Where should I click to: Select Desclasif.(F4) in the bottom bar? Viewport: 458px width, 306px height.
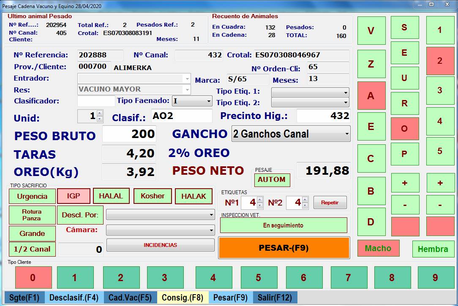(x=74, y=298)
